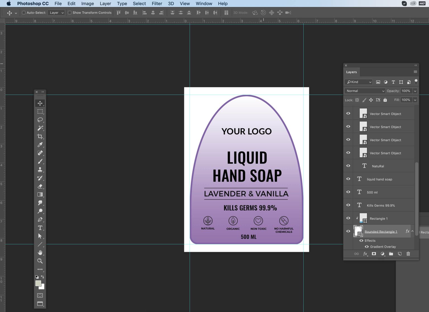429x312 pixels.
Task: Enable the Auto-Select checkbox
Action: click(x=23, y=13)
